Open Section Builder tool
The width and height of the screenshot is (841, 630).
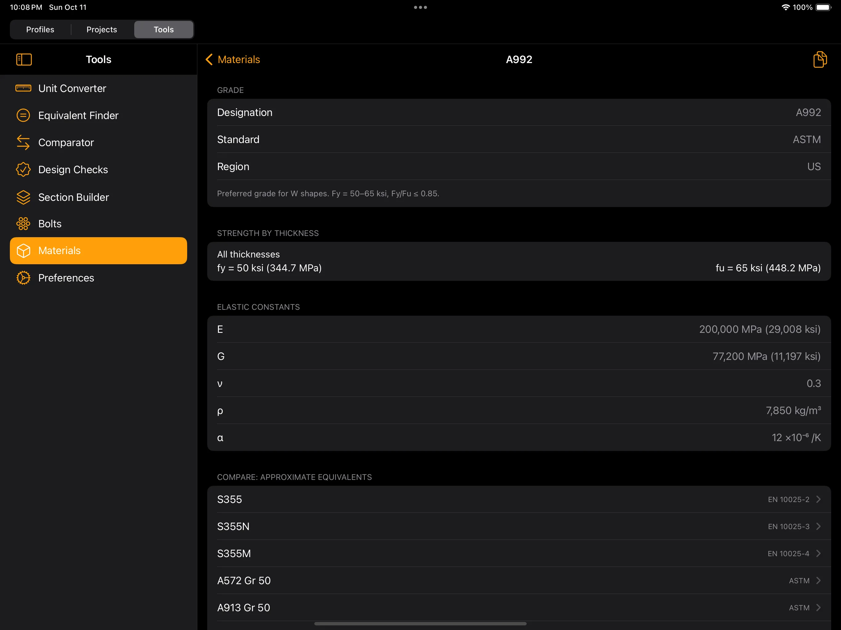coord(99,197)
